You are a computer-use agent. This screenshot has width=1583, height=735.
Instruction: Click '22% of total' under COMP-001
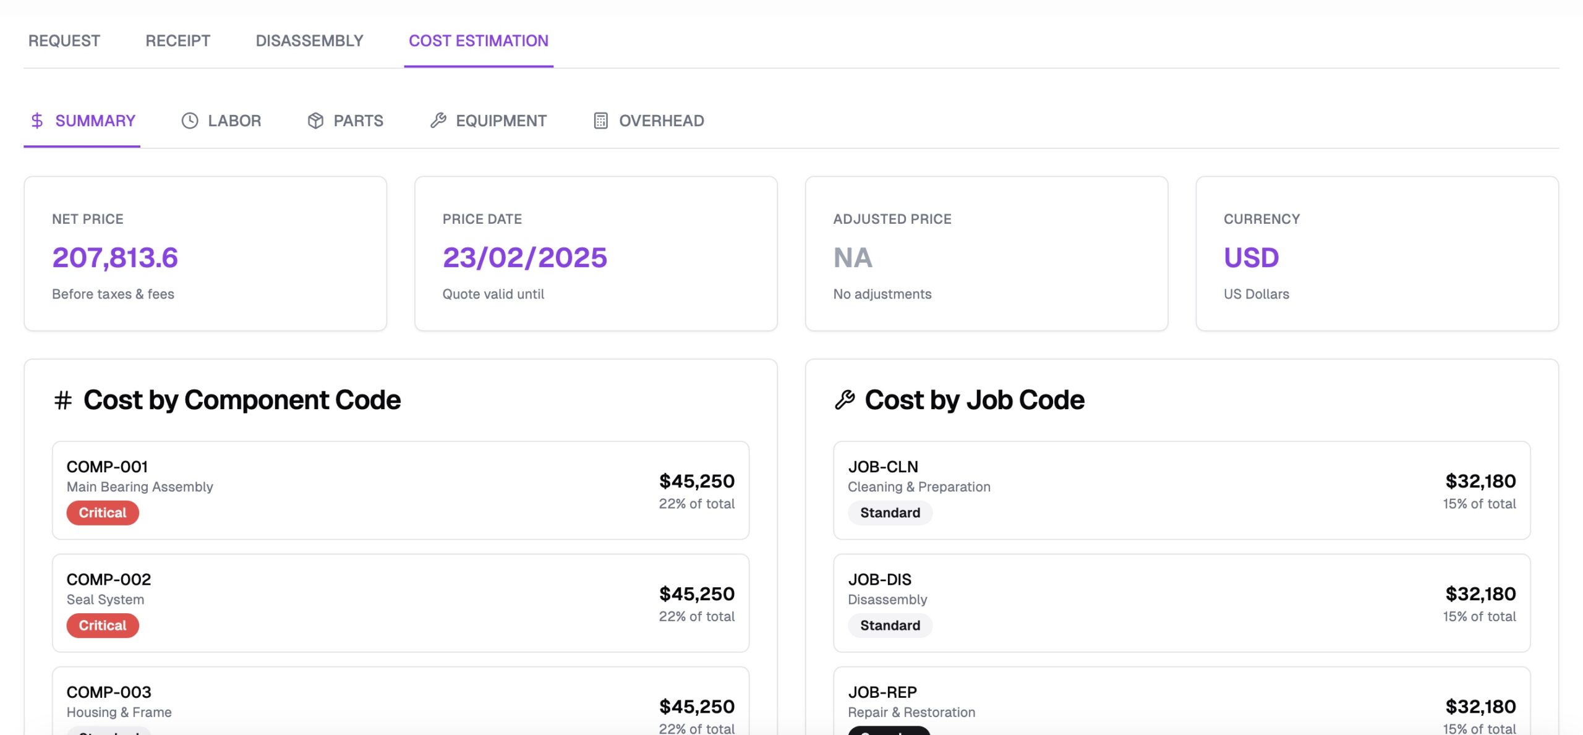point(697,504)
